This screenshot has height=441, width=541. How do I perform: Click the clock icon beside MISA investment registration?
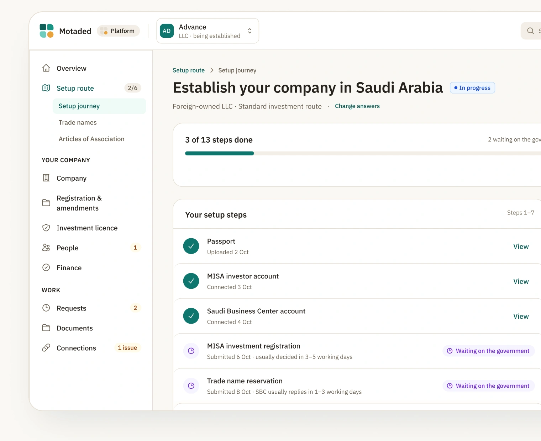pos(191,351)
